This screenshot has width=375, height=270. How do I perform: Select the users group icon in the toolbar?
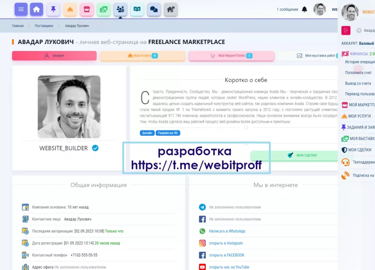[120, 9]
